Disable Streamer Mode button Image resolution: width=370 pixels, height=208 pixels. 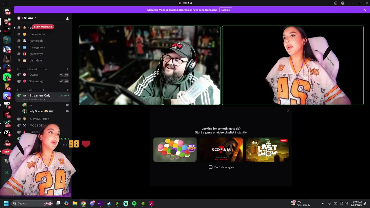coord(225,10)
